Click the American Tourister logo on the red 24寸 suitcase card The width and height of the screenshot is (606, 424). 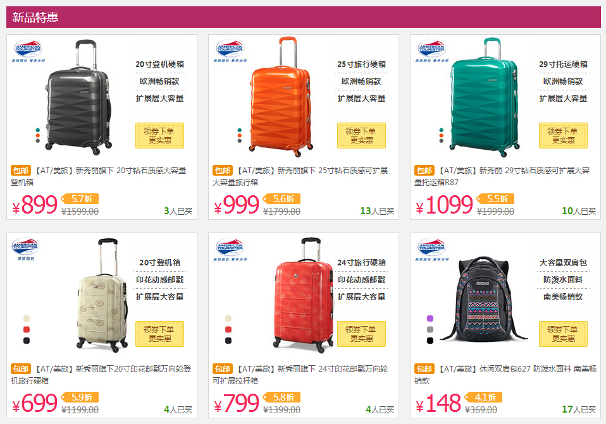pyautogui.click(x=230, y=249)
